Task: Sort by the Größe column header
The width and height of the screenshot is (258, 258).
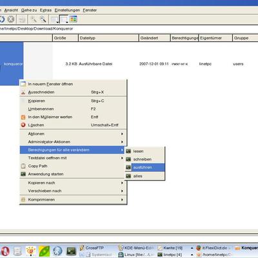Action: pyautogui.click(x=65, y=38)
